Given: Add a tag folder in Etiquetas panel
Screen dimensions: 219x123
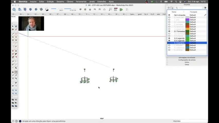Looking at the screenshot, I should coord(172,8).
